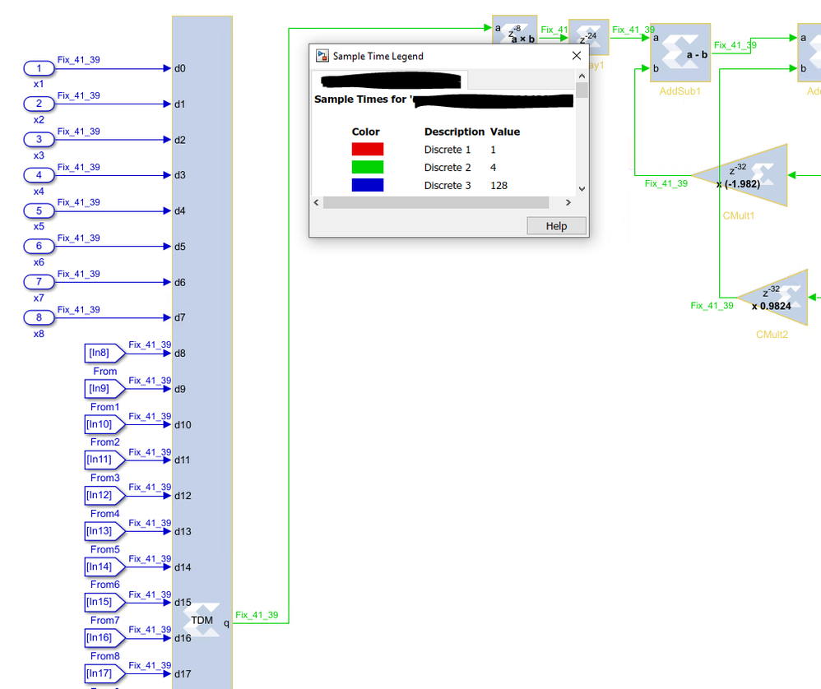Select the AddSub1 subtract block
The image size is (821, 689).
pyautogui.click(x=680, y=53)
